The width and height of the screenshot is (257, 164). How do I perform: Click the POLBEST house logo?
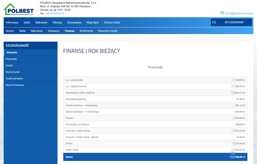click(x=19, y=9)
